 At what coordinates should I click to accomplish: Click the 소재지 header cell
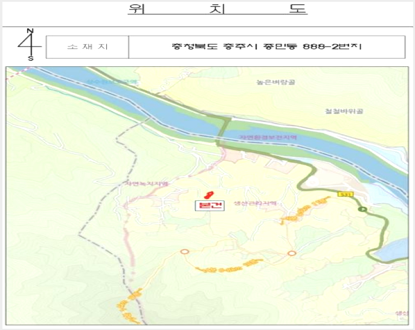pyautogui.click(x=88, y=47)
